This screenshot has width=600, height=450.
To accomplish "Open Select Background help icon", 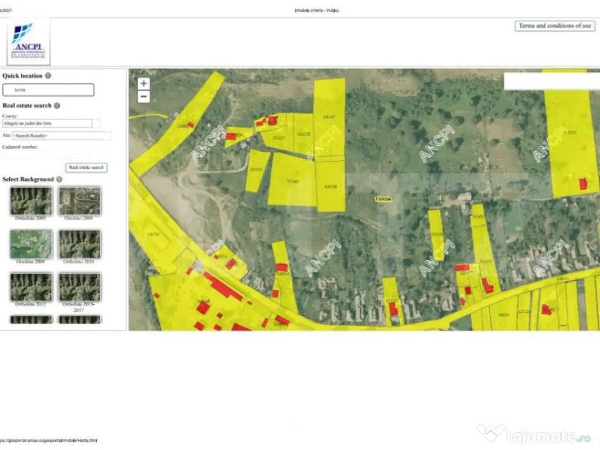I will tap(59, 179).
